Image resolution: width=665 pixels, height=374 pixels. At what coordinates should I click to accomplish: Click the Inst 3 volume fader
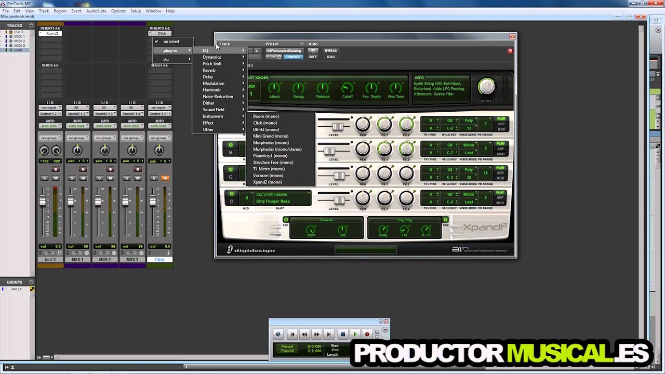point(43,201)
